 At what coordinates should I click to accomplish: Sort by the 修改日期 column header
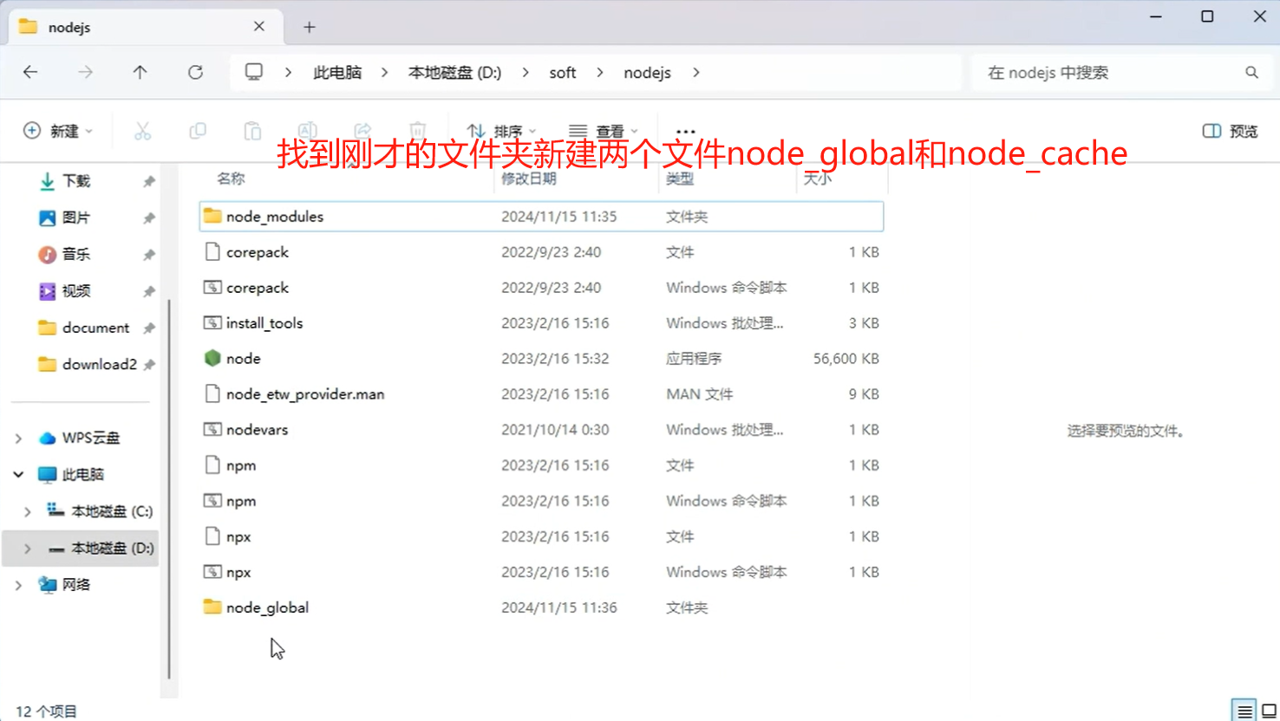[529, 179]
